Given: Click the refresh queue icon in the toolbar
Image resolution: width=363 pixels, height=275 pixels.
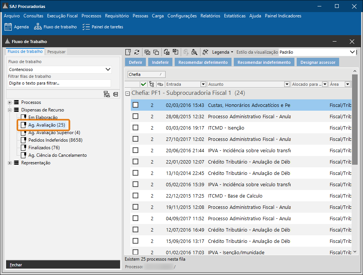Looking at the screenshot, I should [x=137, y=52].
